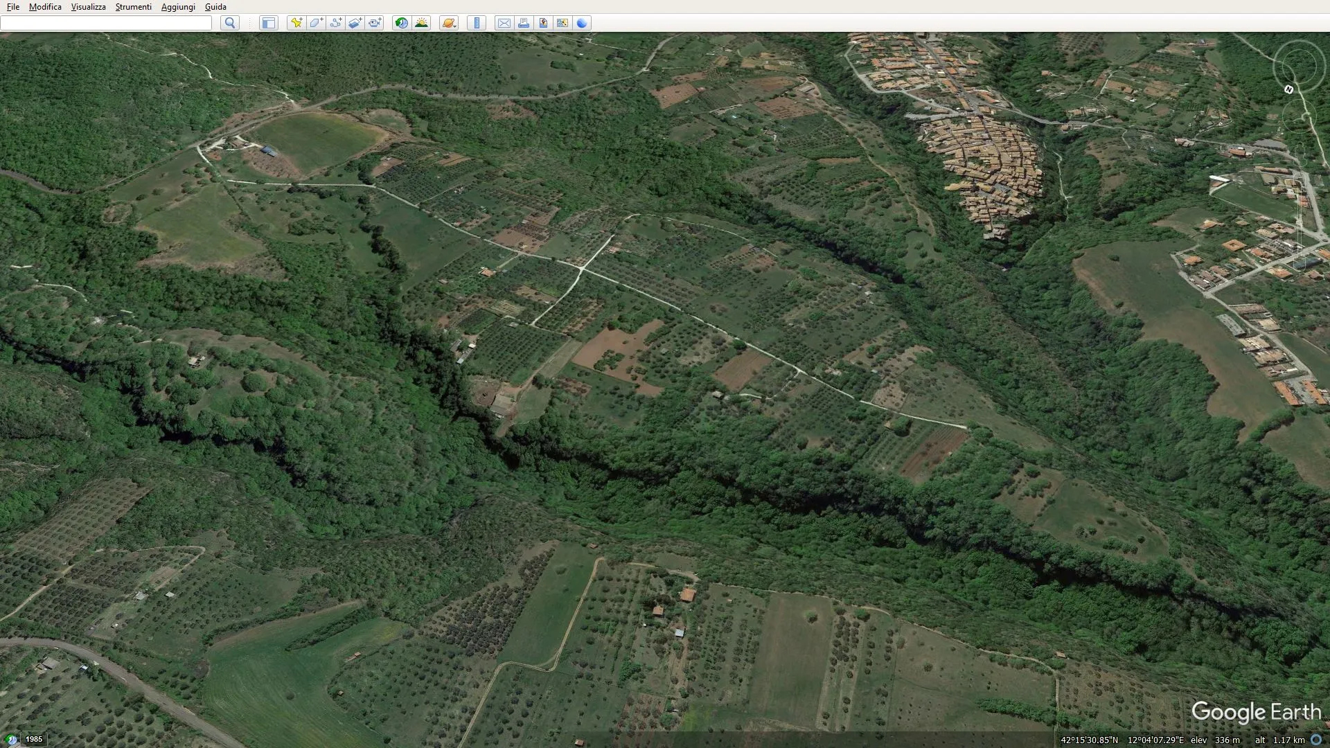Add an image overlay
The image size is (1330, 748).
(355, 23)
